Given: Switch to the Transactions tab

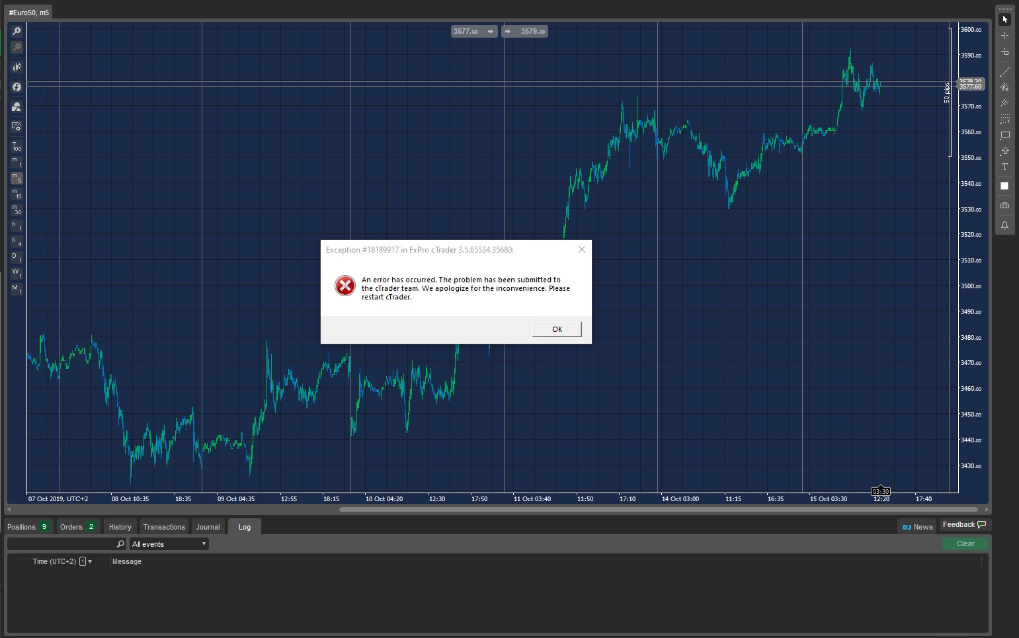Looking at the screenshot, I should (164, 527).
